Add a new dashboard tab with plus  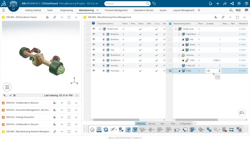click(199, 10)
